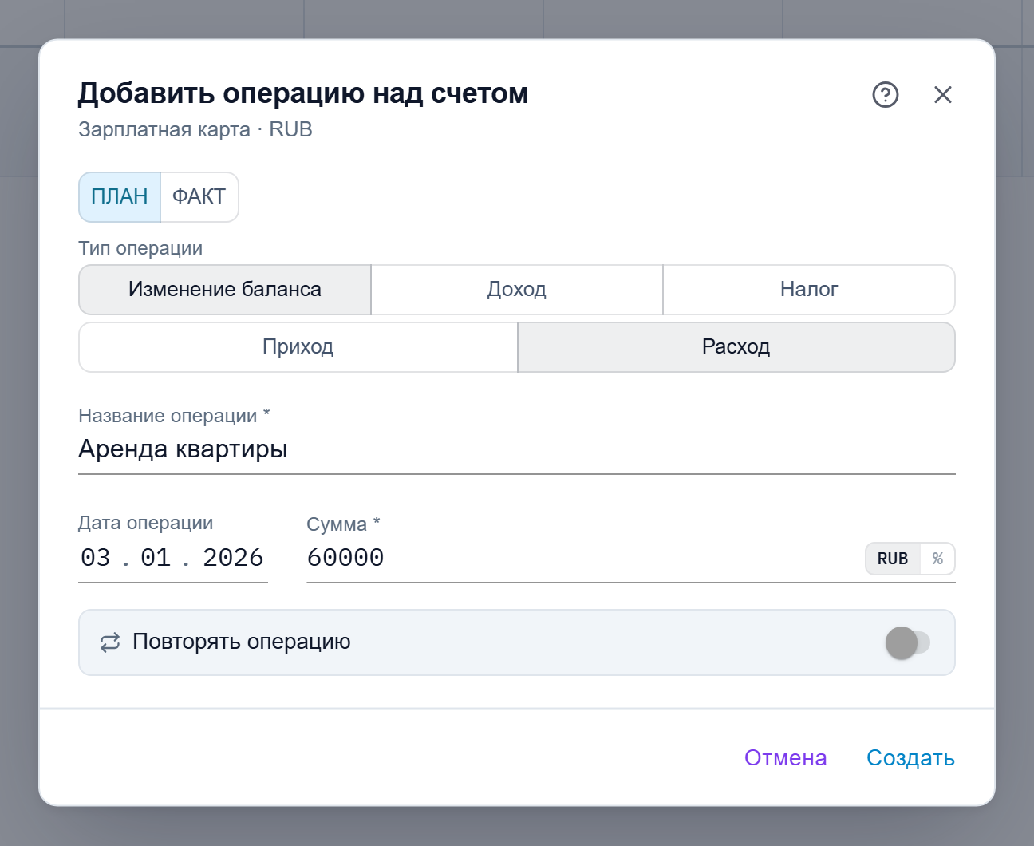Choose Налог operation type
1034x846 pixels.
(x=809, y=290)
